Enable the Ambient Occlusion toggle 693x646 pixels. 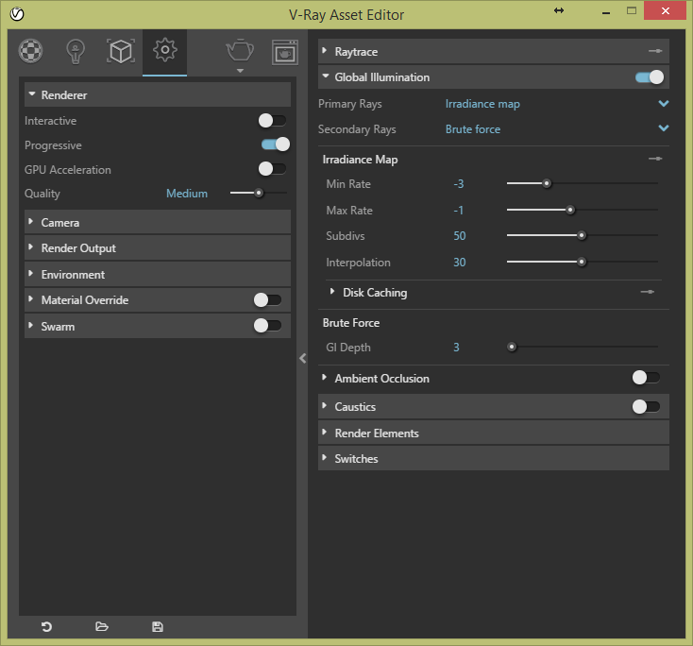pos(646,378)
